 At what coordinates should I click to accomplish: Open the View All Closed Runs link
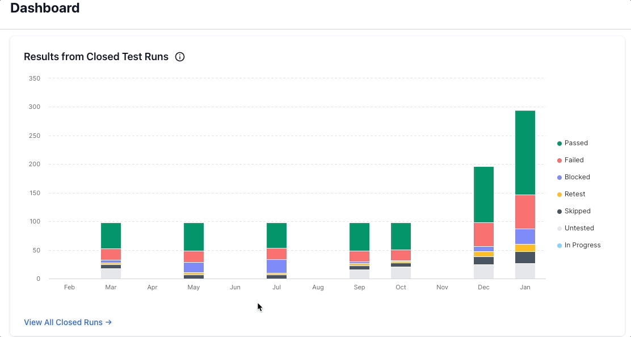(68, 322)
